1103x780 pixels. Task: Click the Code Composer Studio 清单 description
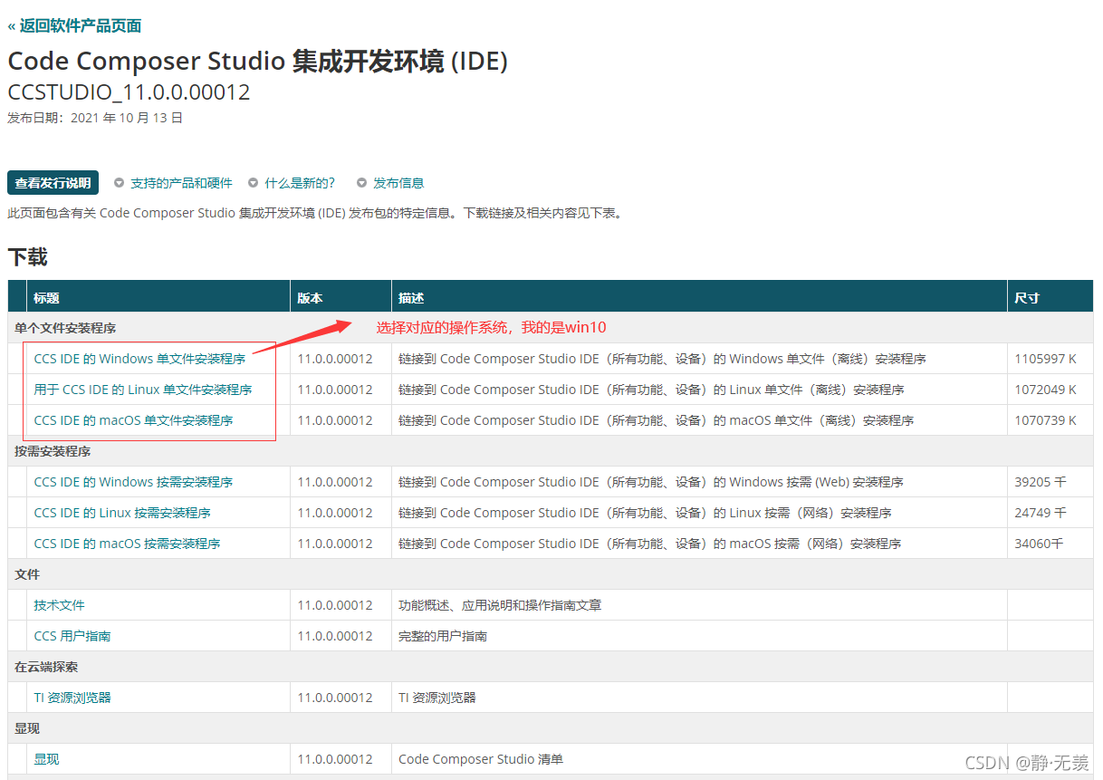pyautogui.click(x=481, y=759)
